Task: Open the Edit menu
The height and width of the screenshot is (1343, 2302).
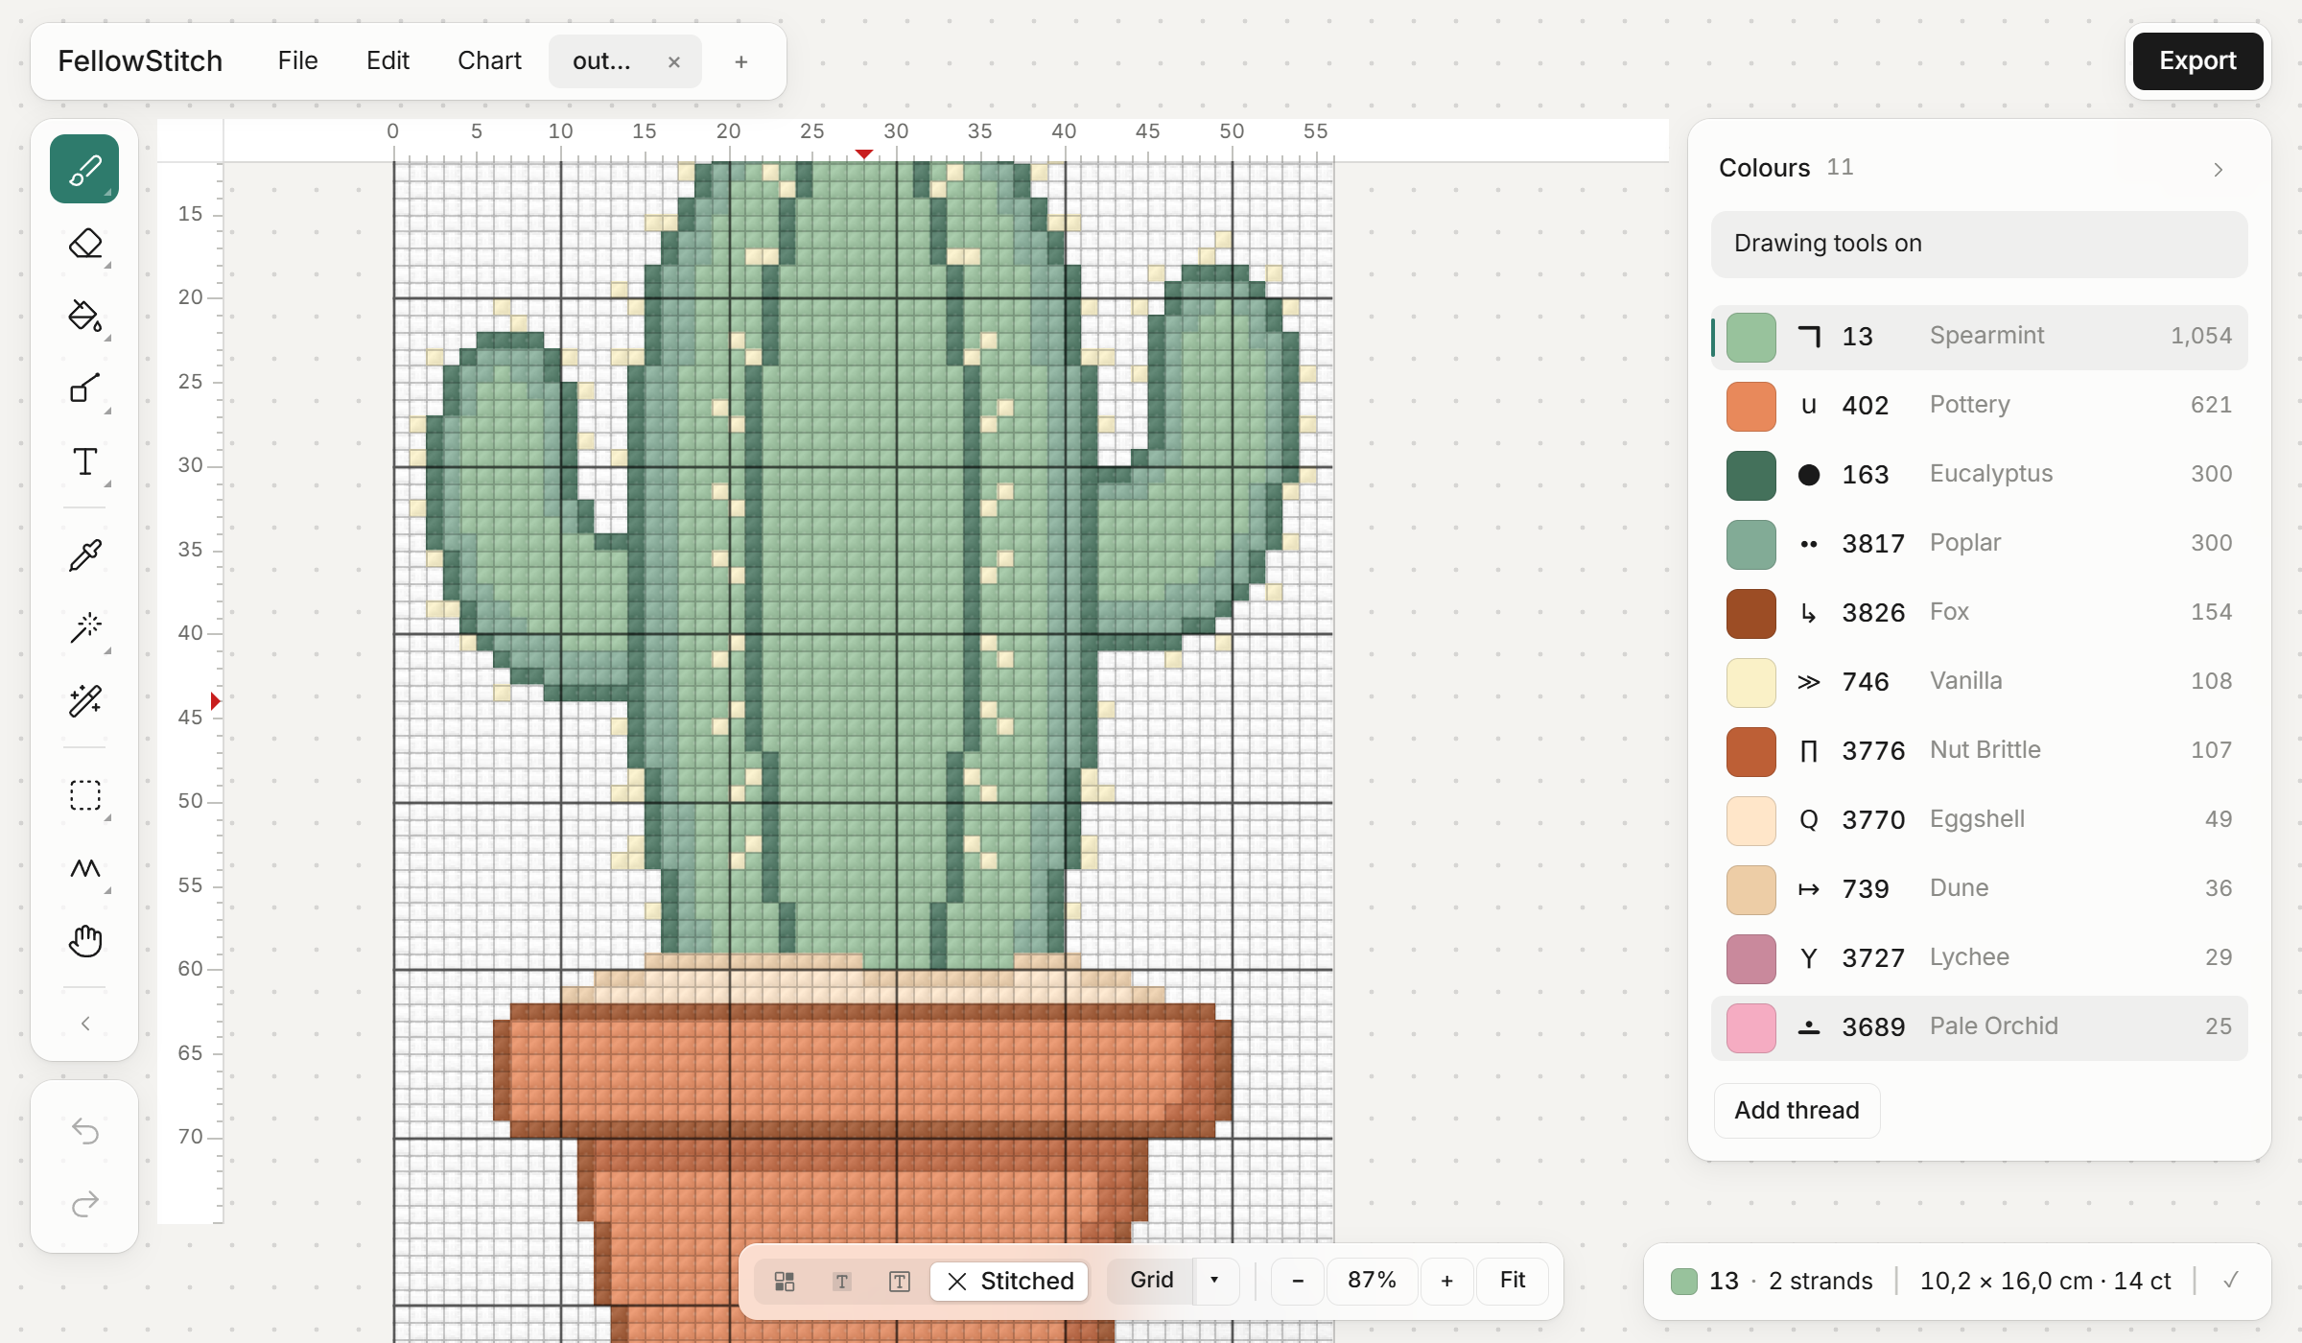Action: pos(388,61)
